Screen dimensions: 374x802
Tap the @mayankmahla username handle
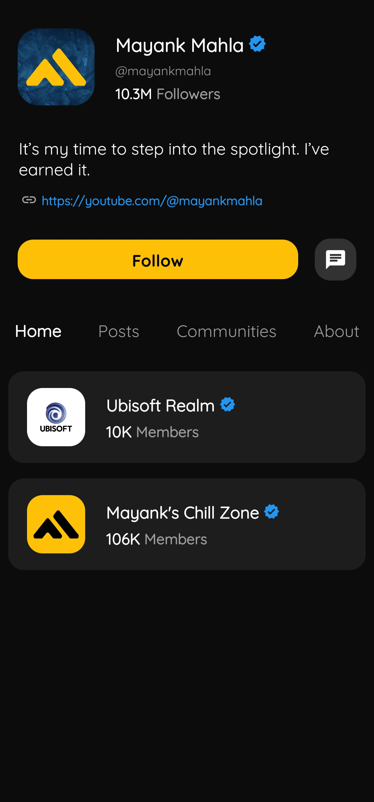click(x=163, y=71)
